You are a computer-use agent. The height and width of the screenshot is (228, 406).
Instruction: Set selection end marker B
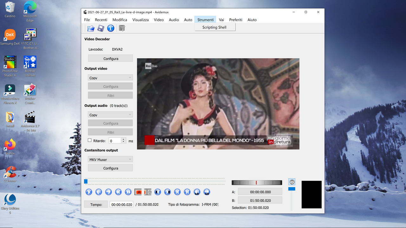tap(148, 192)
